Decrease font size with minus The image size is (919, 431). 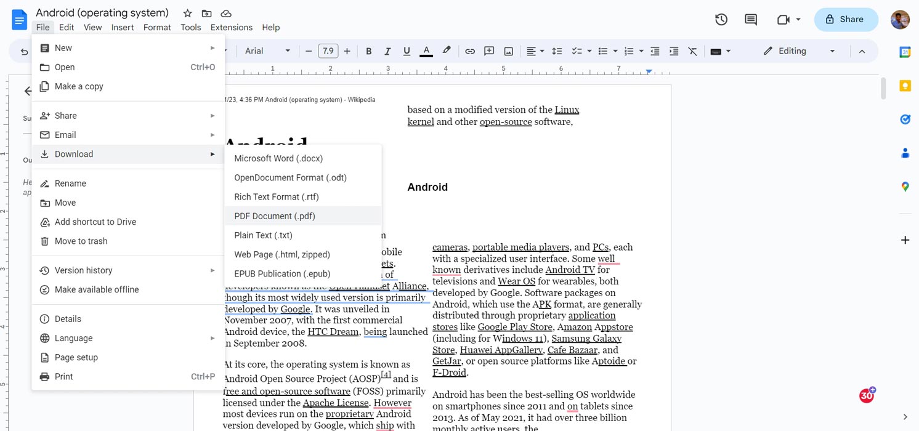pos(309,51)
